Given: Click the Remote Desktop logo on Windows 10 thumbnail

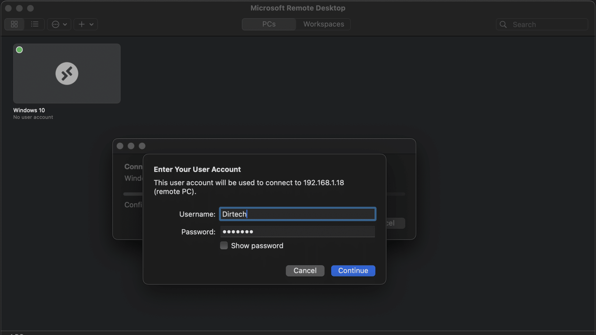Looking at the screenshot, I should pyautogui.click(x=66, y=73).
